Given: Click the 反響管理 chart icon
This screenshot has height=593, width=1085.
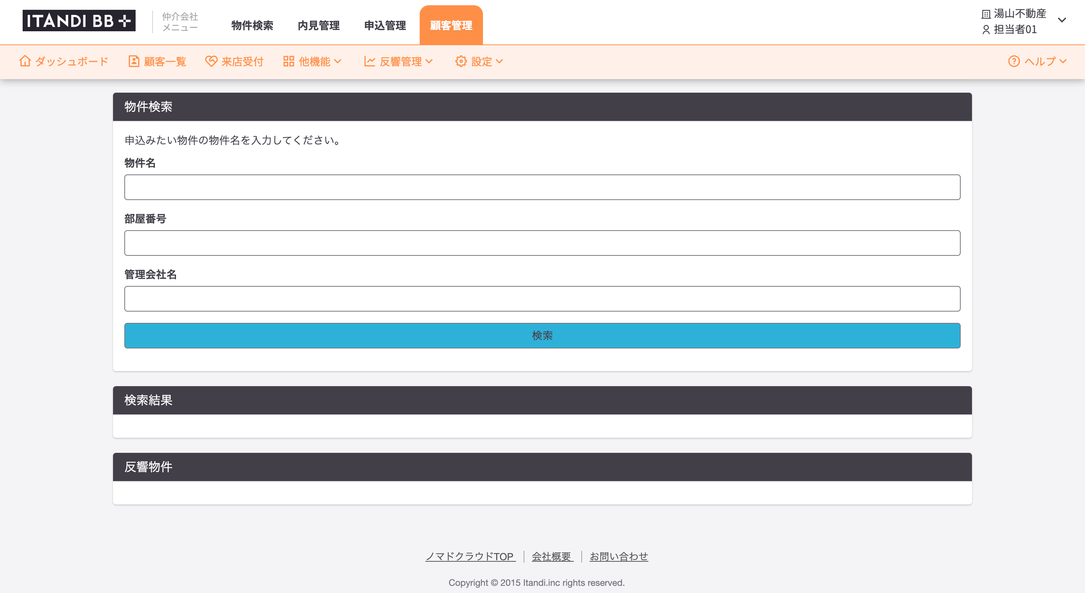Looking at the screenshot, I should click(x=369, y=61).
